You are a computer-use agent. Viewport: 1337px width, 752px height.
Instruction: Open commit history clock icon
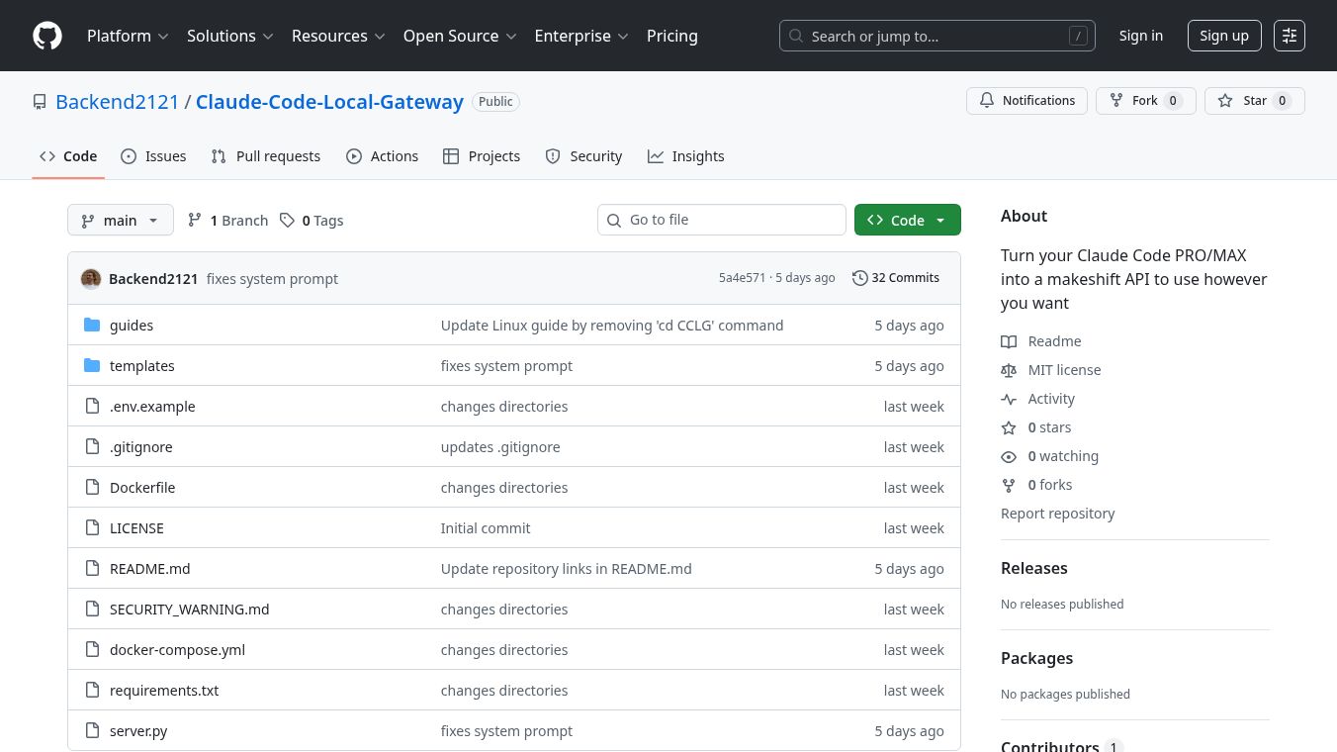coord(859,278)
